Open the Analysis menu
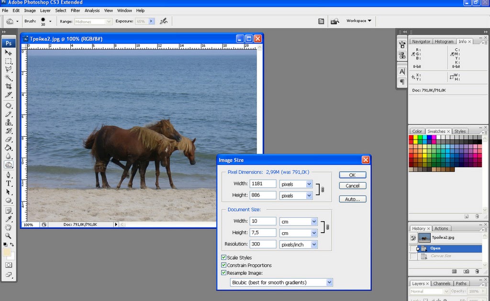This screenshot has height=301, width=490. (92, 11)
